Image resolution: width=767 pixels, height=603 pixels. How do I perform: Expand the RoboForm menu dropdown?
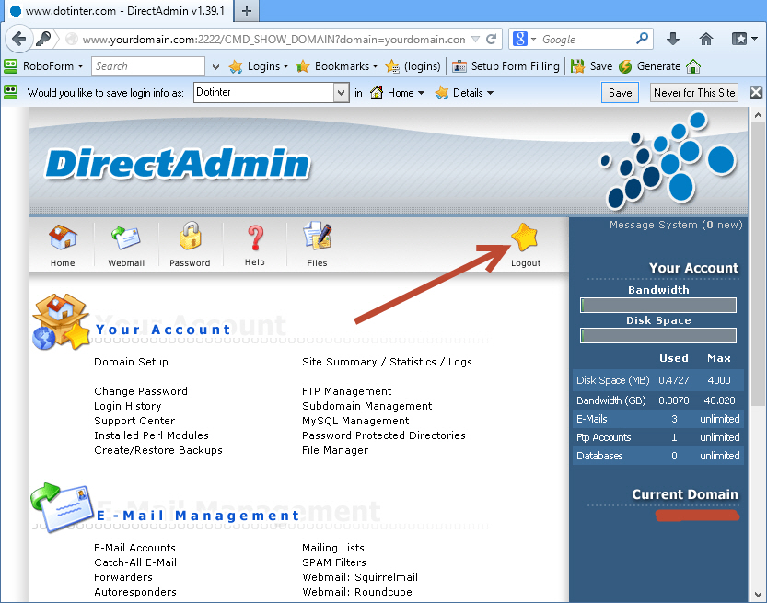(81, 66)
